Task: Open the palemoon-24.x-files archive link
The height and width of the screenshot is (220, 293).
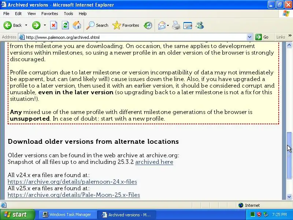Action: coord(72,182)
